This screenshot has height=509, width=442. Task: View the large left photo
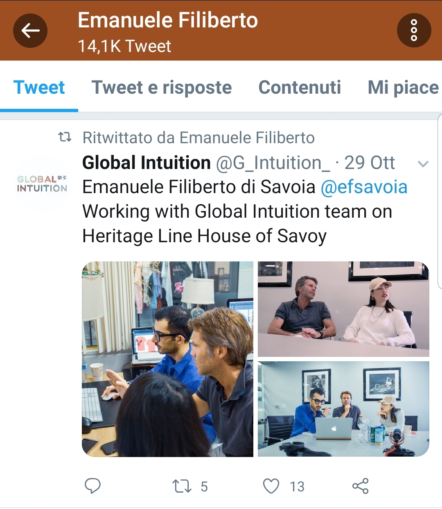(x=167, y=359)
